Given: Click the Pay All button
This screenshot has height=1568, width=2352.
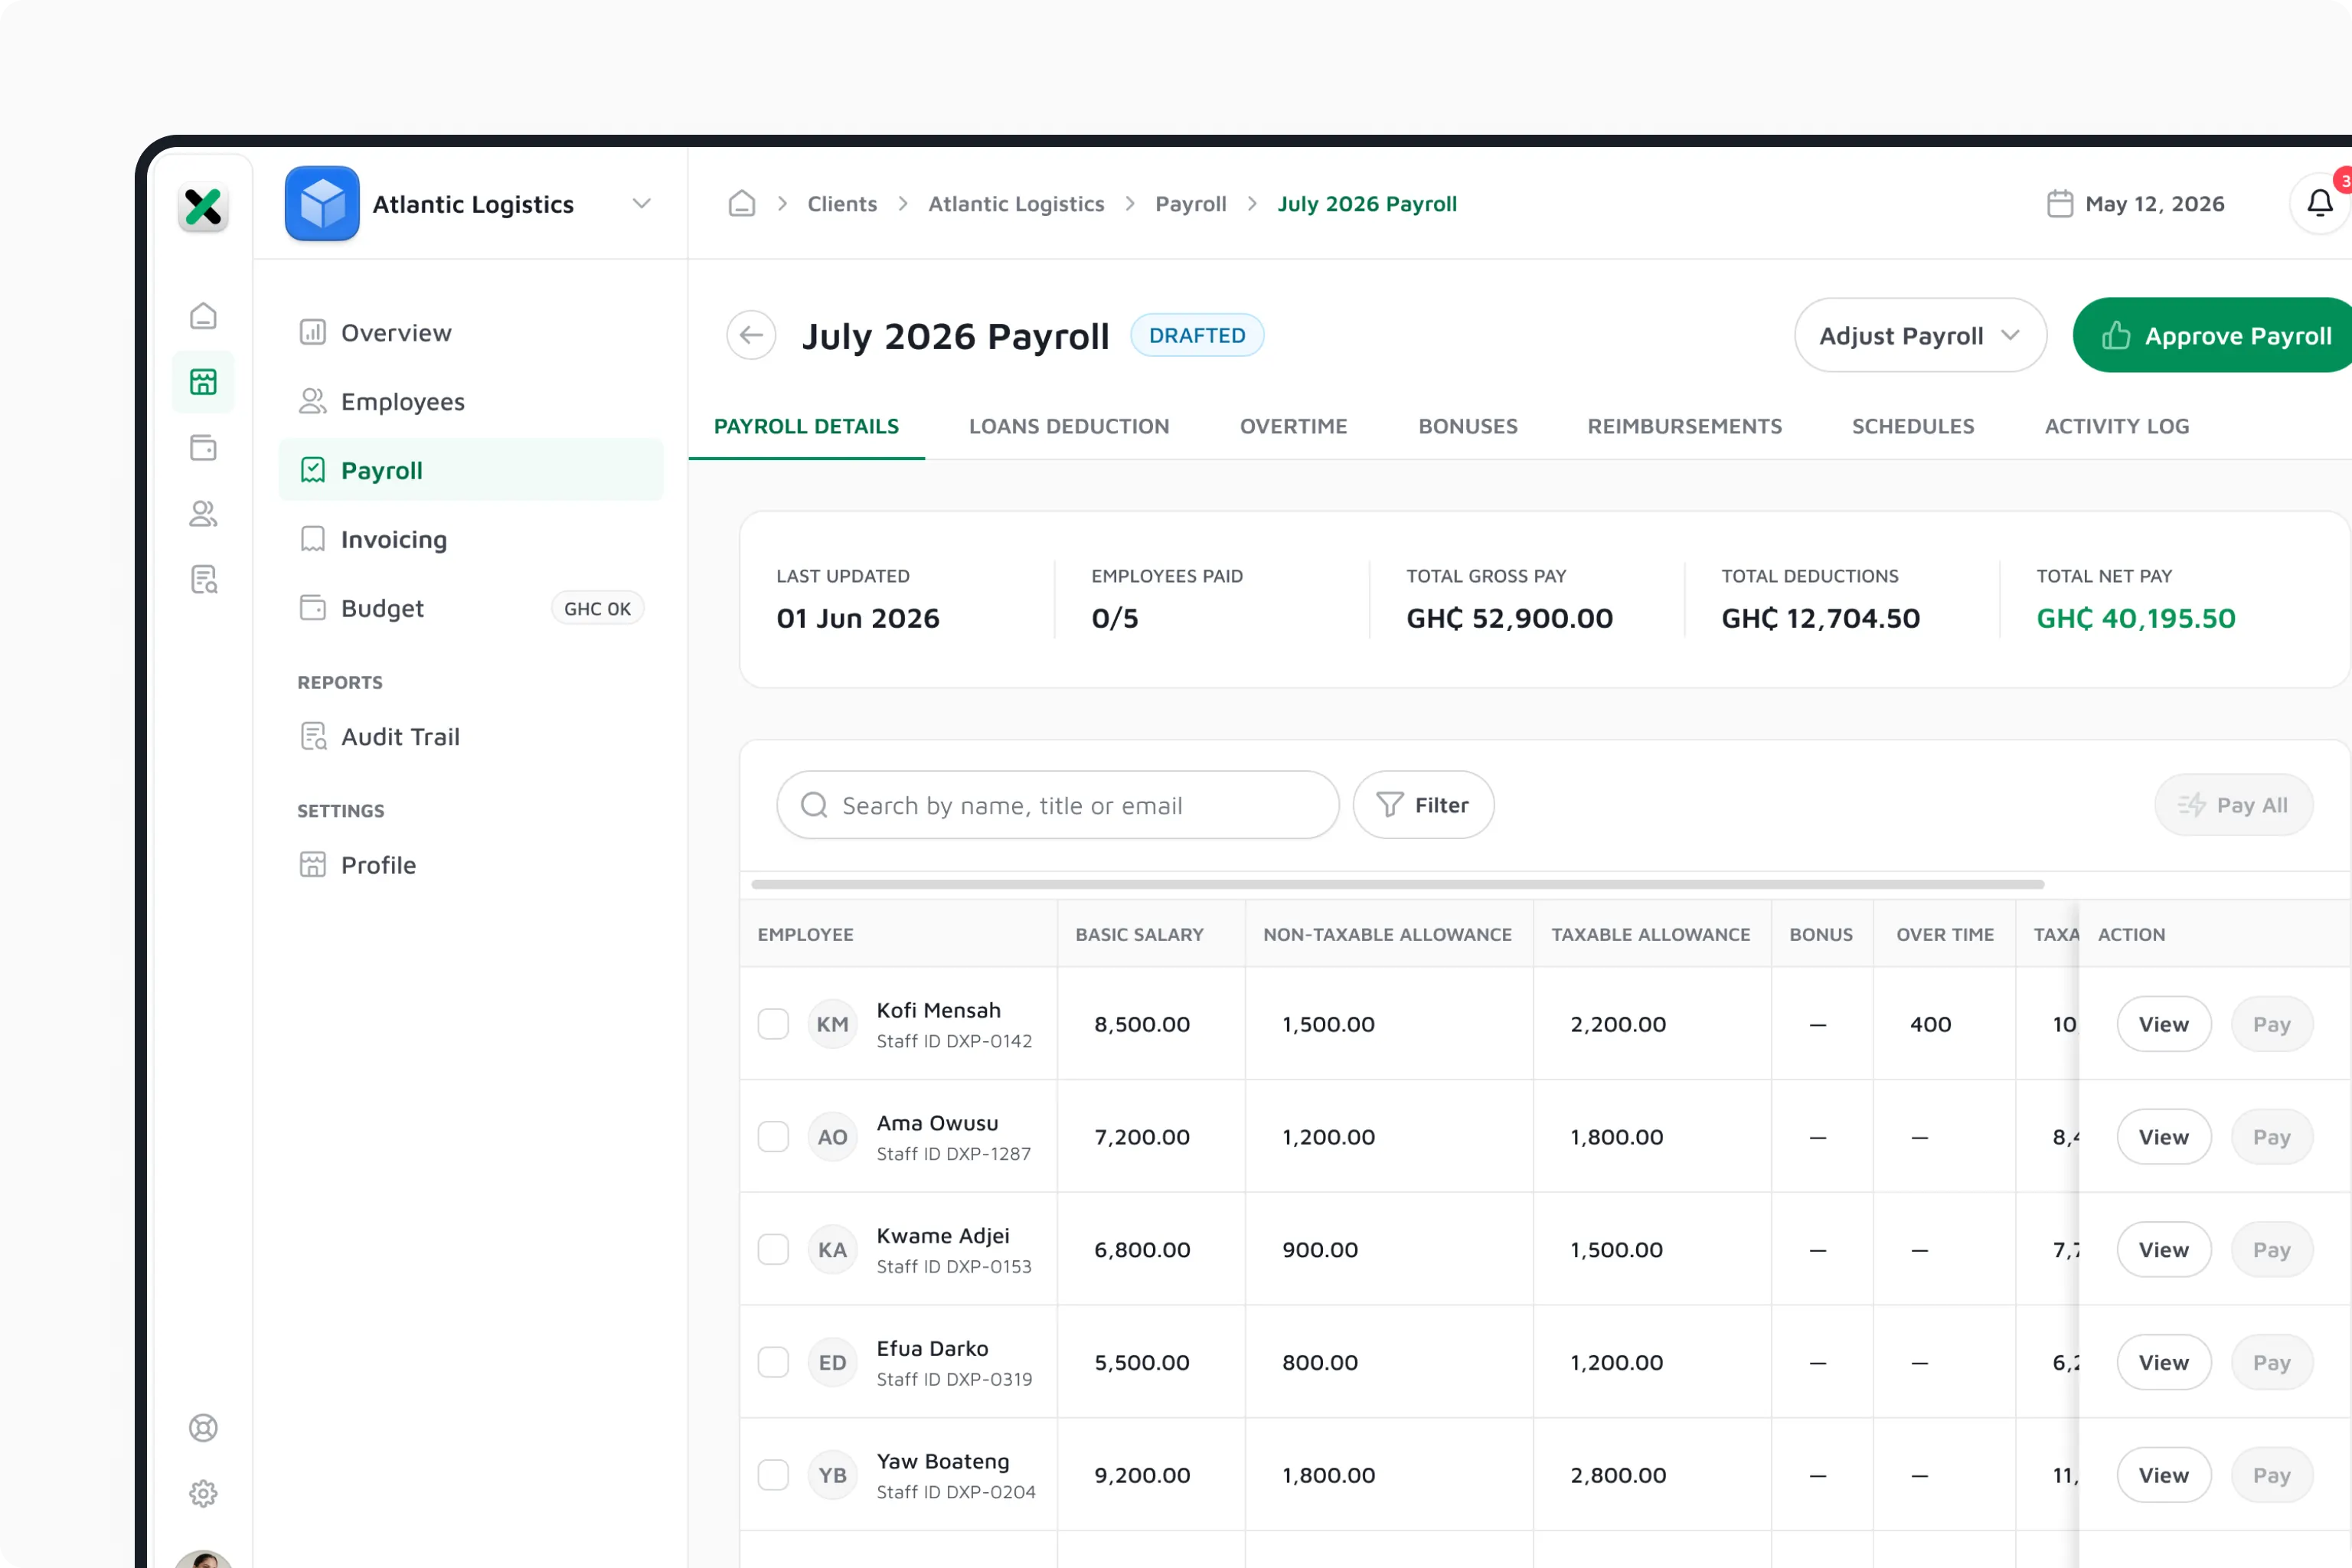Looking at the screenshot, I should point(2233,805).
